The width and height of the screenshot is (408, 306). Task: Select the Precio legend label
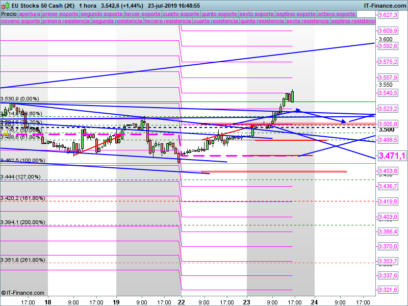click(8, 14)
